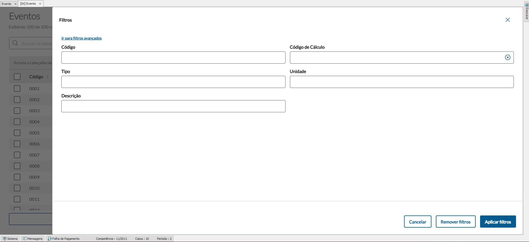Check the row 0007 checkbox

point(17,155)
